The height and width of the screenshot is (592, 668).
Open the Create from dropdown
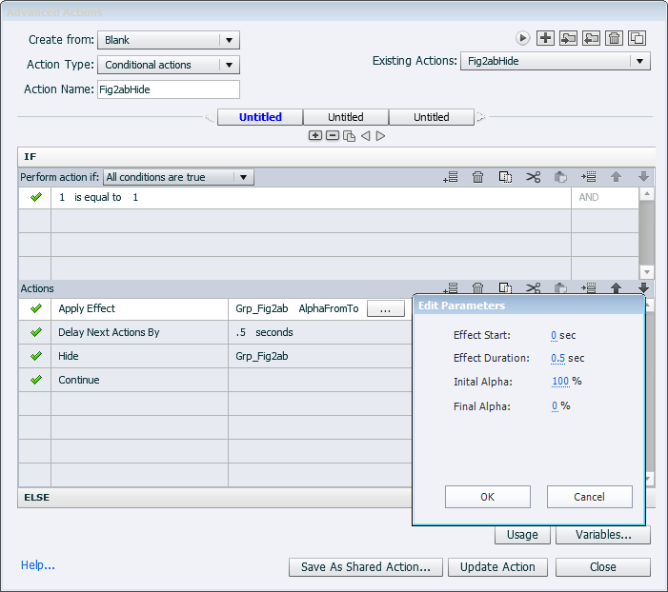[169, 40]
